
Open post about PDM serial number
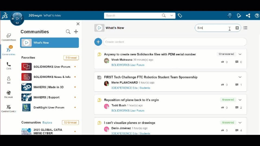tap(150, 54)
